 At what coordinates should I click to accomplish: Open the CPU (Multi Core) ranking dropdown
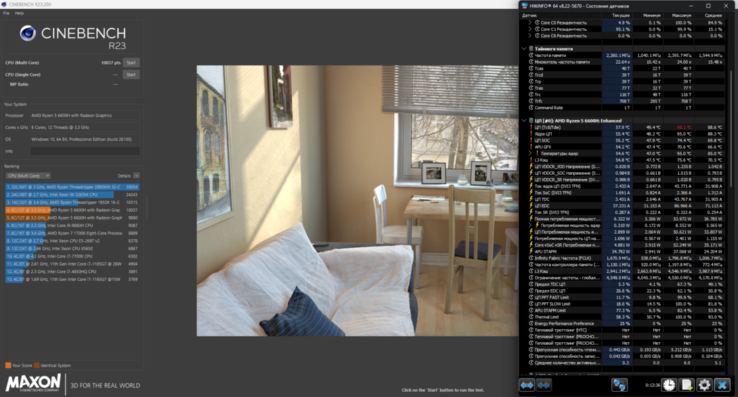coord(28,175)
